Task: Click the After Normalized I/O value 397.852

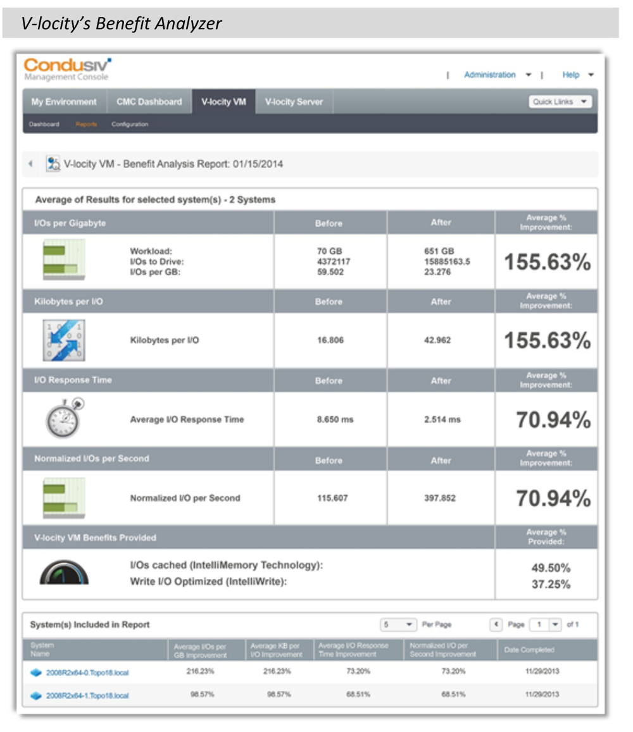Action: click(x=439, y=498)
